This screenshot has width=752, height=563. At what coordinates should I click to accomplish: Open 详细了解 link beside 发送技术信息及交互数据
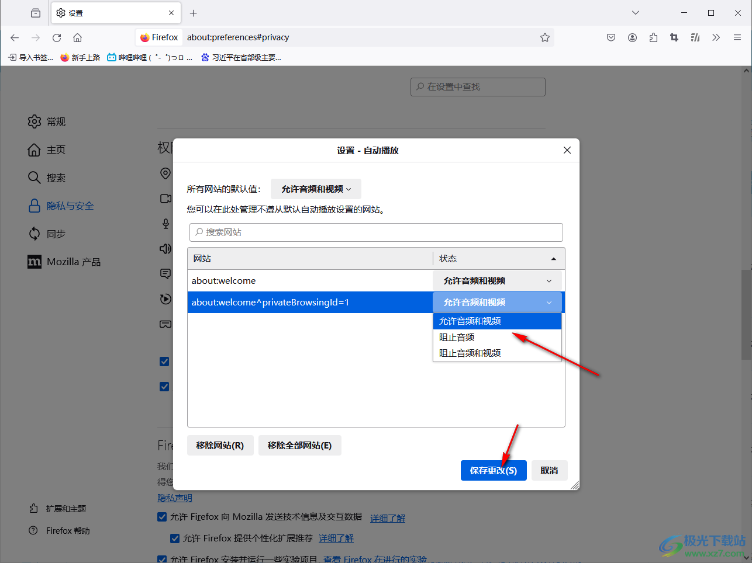[x=388, y=518]
